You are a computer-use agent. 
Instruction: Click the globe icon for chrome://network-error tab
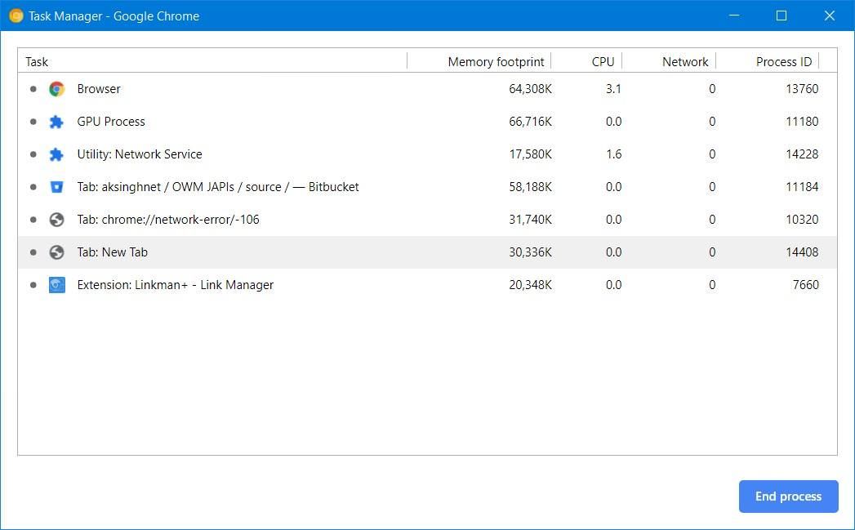pos(56,220)
